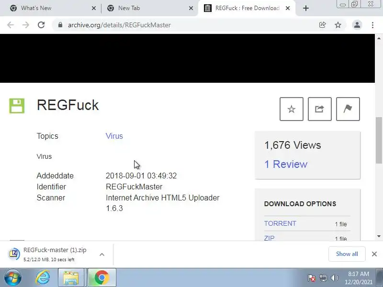Click the ZIP download link

(269, 238)
